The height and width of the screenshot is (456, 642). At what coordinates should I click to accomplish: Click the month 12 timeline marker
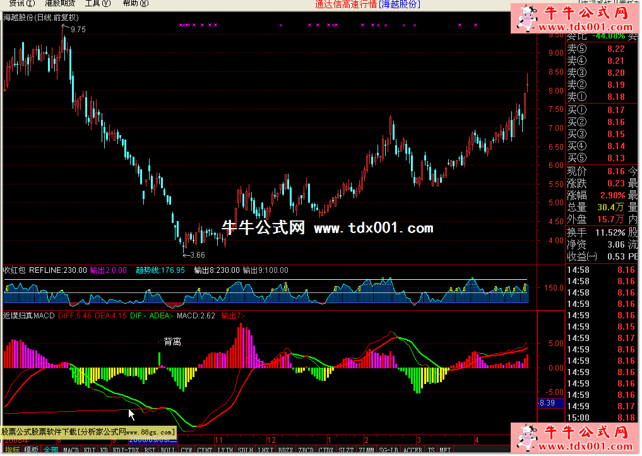[271, 440]
